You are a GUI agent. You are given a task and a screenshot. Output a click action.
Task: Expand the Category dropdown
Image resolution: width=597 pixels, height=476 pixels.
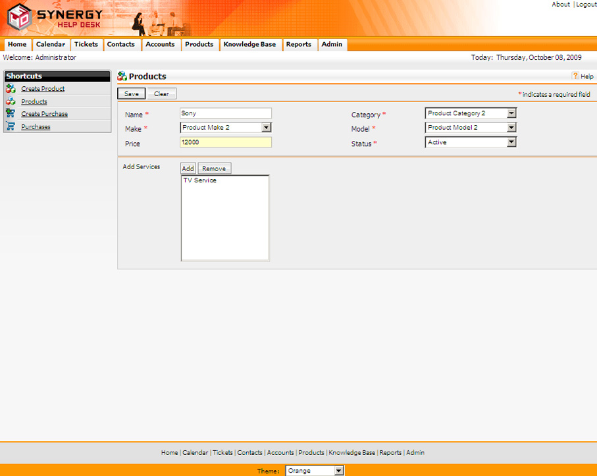tap(511, 113)
